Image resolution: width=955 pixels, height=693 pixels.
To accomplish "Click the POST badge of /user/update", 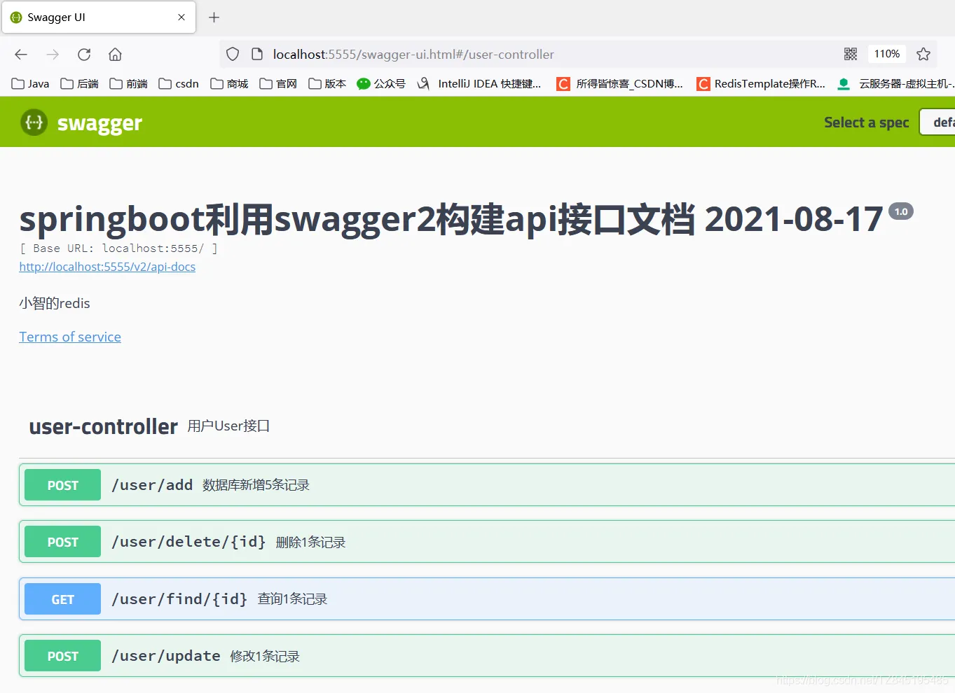I will (62, 656).
